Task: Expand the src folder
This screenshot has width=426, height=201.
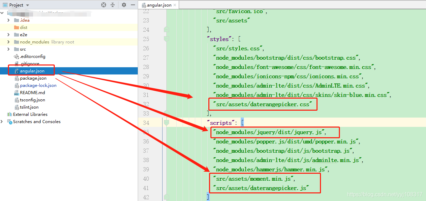Action: [9, 49]
